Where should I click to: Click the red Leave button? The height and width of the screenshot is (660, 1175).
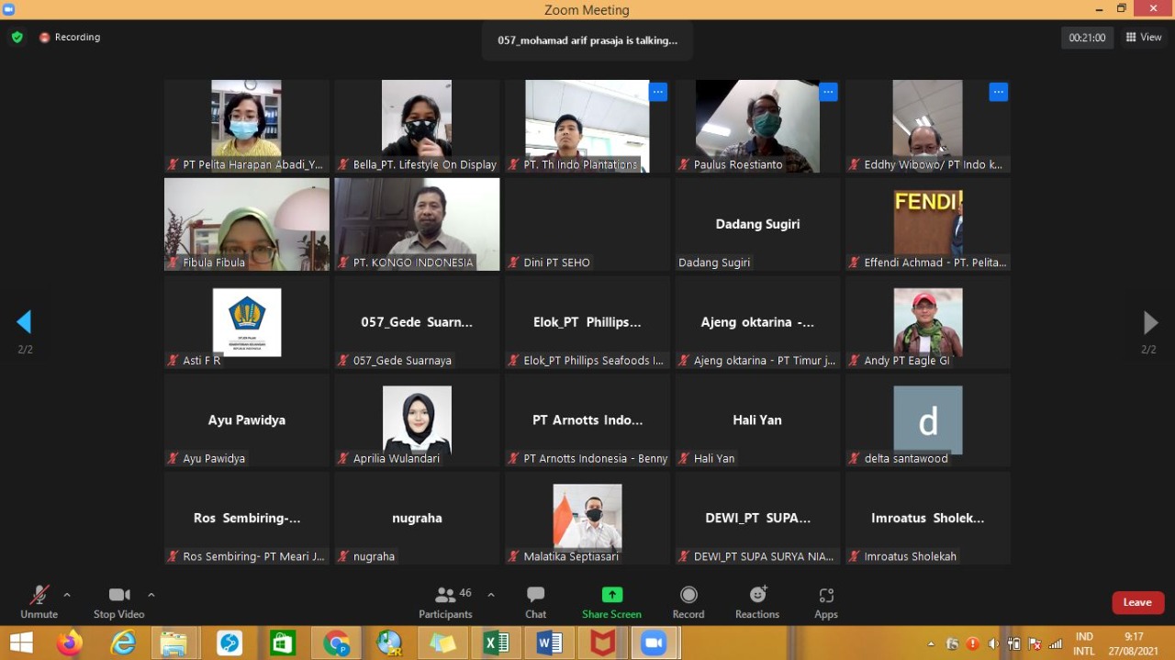tap(1137, 602)
